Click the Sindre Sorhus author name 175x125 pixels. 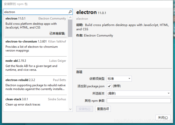click(57, 99)
